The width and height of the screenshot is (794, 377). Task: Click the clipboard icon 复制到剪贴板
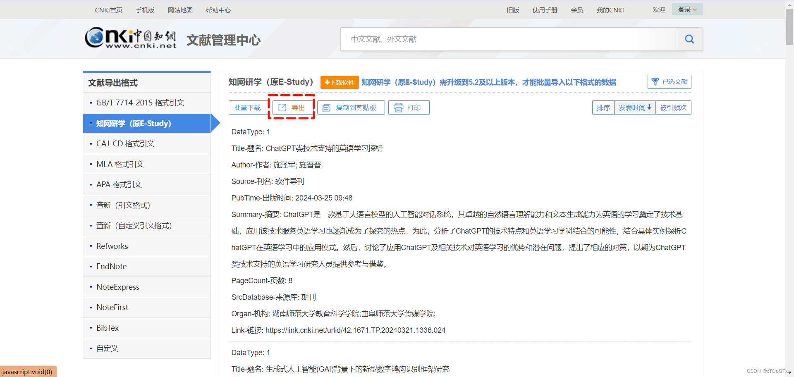point(351,107)
